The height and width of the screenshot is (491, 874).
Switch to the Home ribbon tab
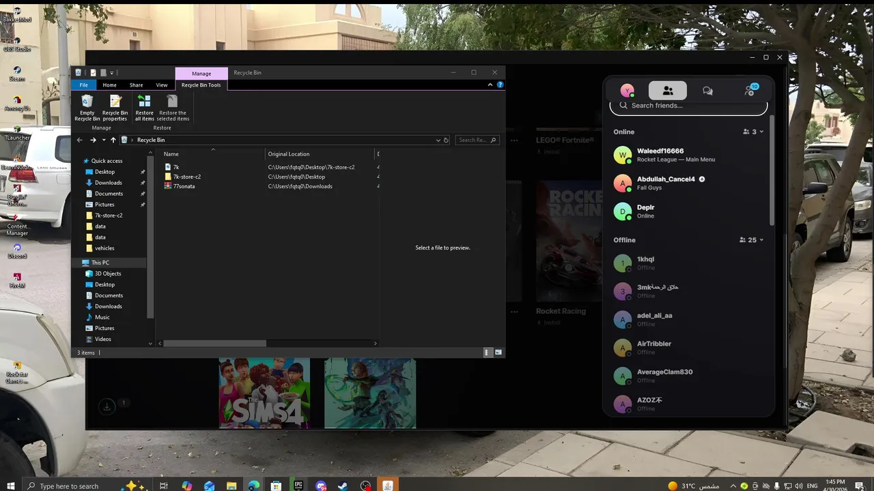tap(109, 85)
